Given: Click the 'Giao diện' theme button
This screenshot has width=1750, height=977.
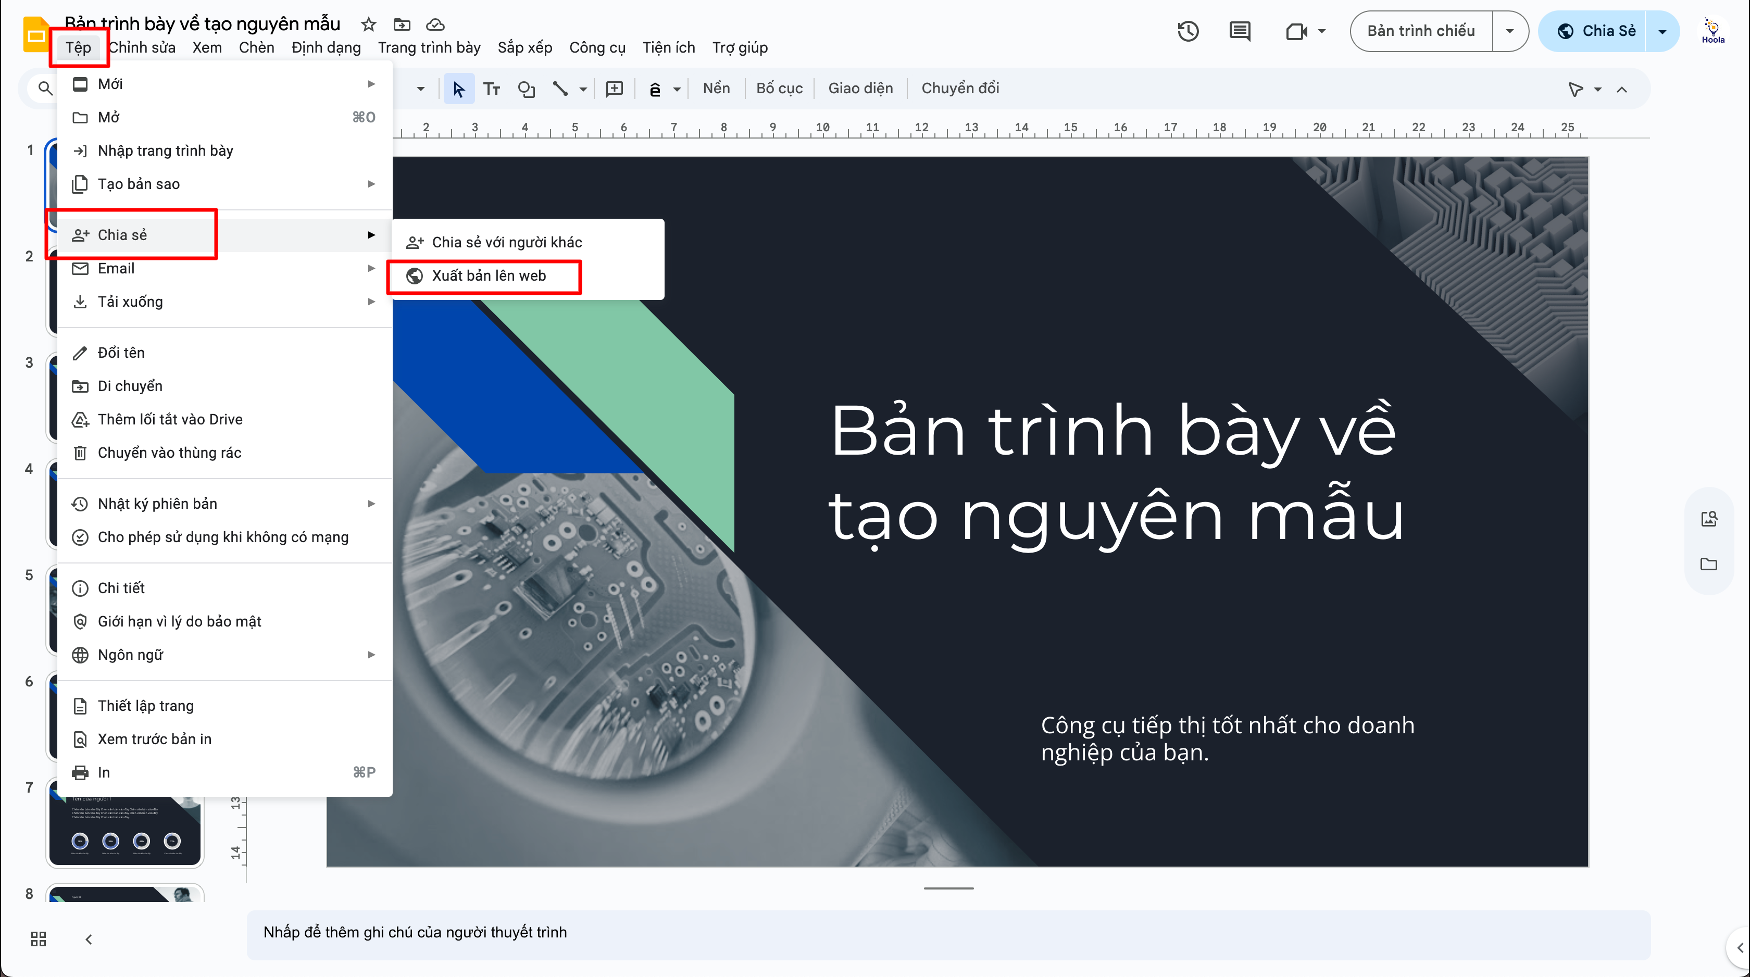Looking at the screenshot, I should coord(860,89).
